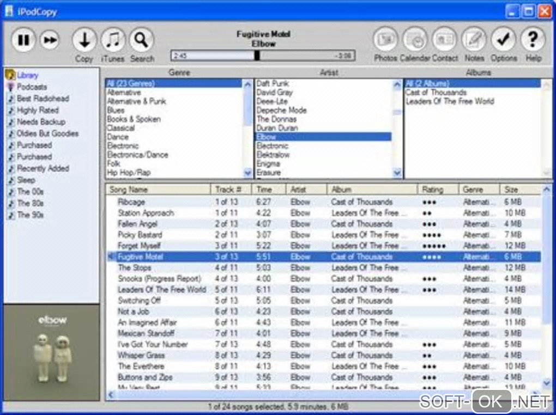Select Leaders Of The Free World album in Albums list

[x=450, y=101]
